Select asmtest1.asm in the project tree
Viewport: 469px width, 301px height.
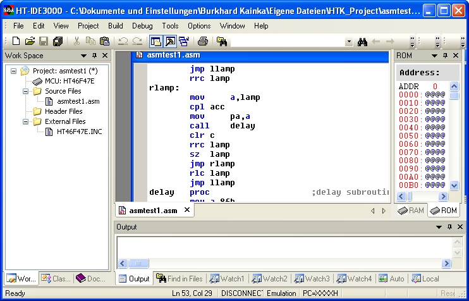pyautogui.click(x=78, y=101)
